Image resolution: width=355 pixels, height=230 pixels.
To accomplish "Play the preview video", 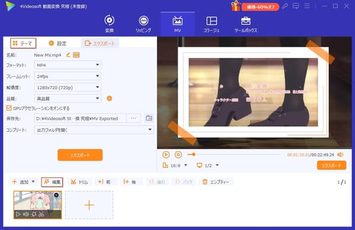I will pos(166,154).
